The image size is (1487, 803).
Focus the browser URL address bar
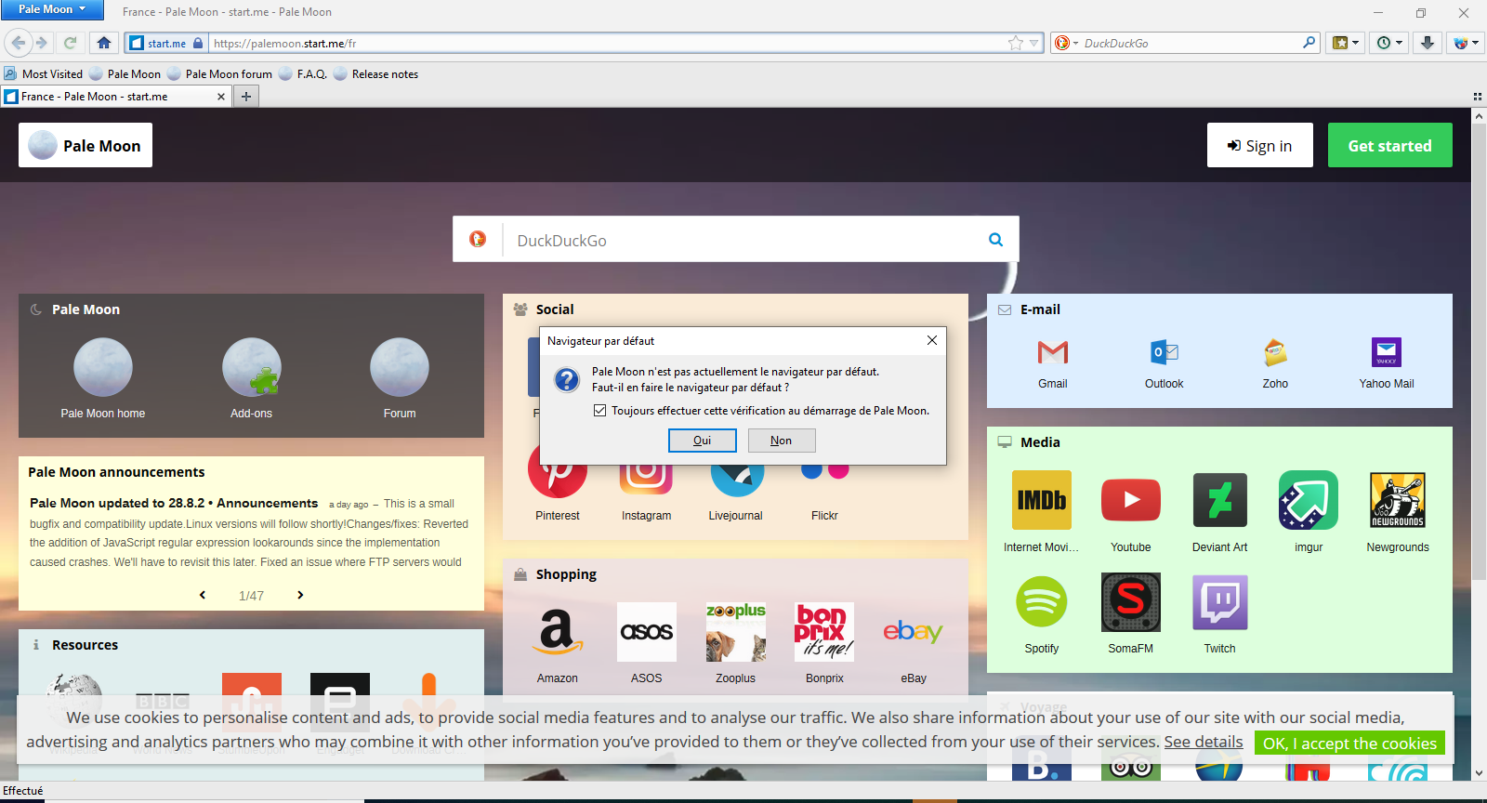tap(609, 43)
